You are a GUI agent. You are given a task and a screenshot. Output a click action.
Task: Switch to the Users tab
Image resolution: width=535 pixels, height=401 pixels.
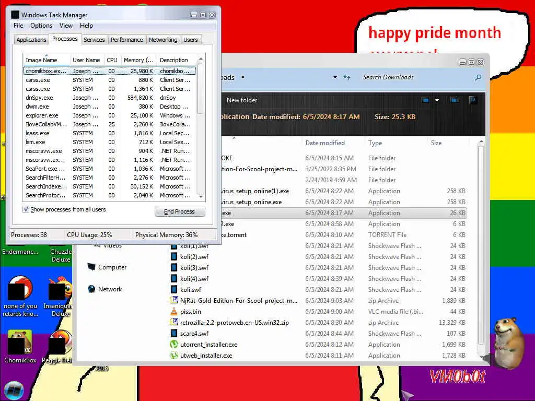tap(190, 40)
